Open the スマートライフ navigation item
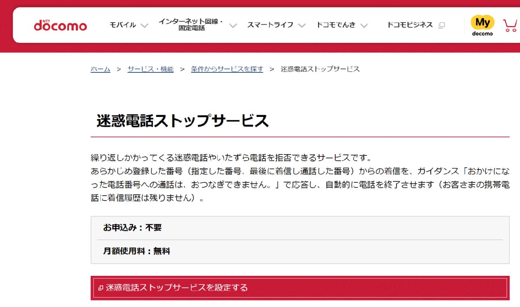The width and height of the screenshot is (520, 307). [x=270, y=25]
